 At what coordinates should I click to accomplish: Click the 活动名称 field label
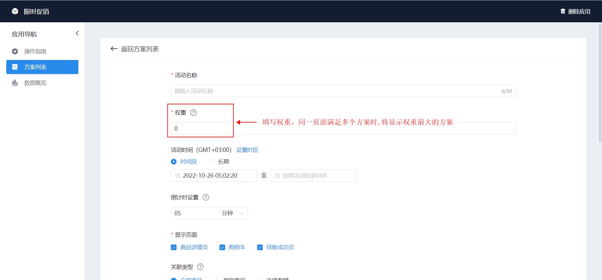tap(186, 75)
